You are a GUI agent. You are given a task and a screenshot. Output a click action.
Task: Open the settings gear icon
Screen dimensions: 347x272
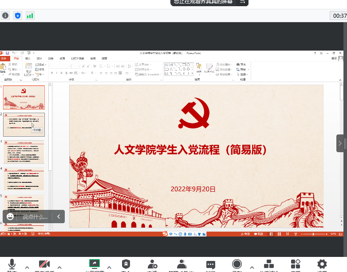point(322,264)
